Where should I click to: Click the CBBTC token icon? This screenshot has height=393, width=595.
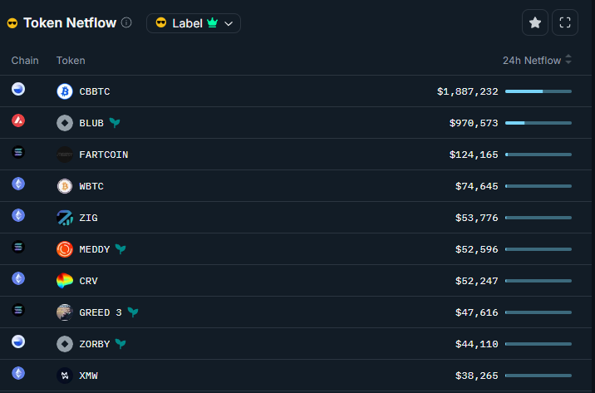[65, 91]
